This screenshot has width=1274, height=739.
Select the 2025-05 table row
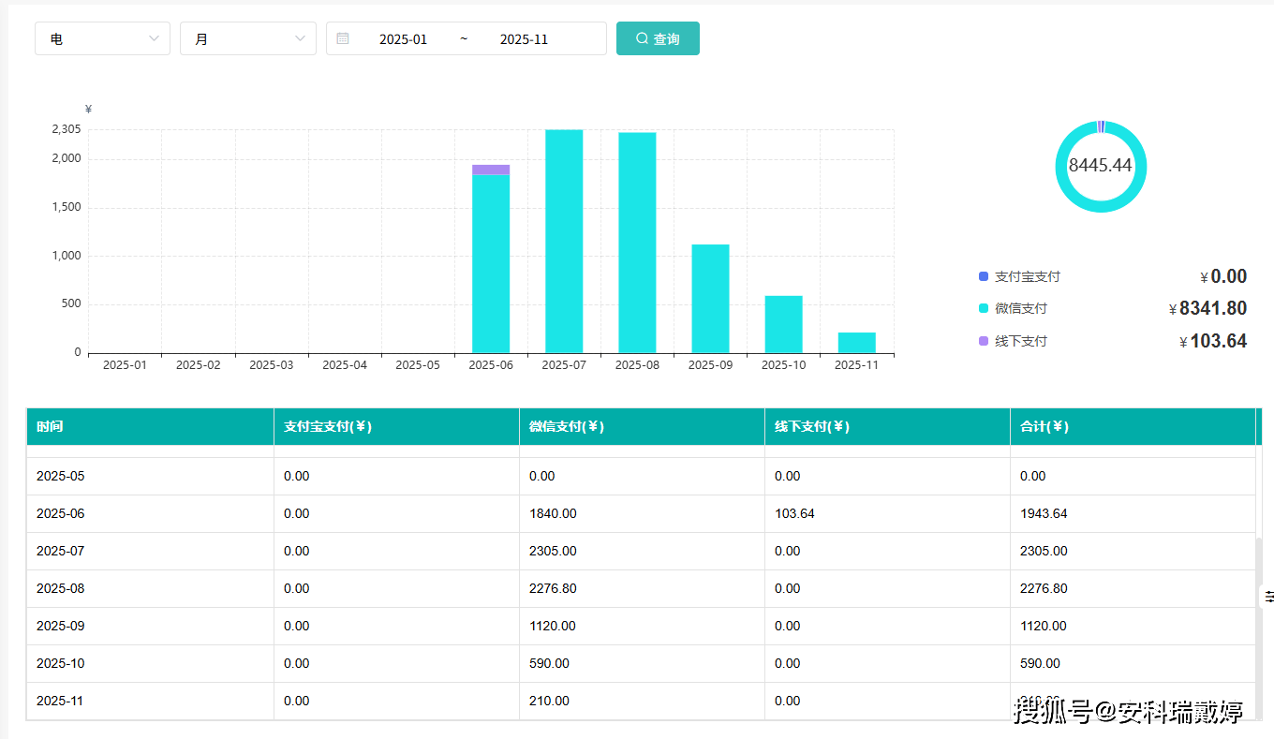pyautogui.click(x=641, y=476)
